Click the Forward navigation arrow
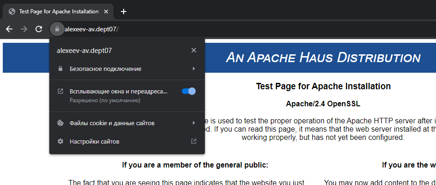 click(x=24, y=29)
